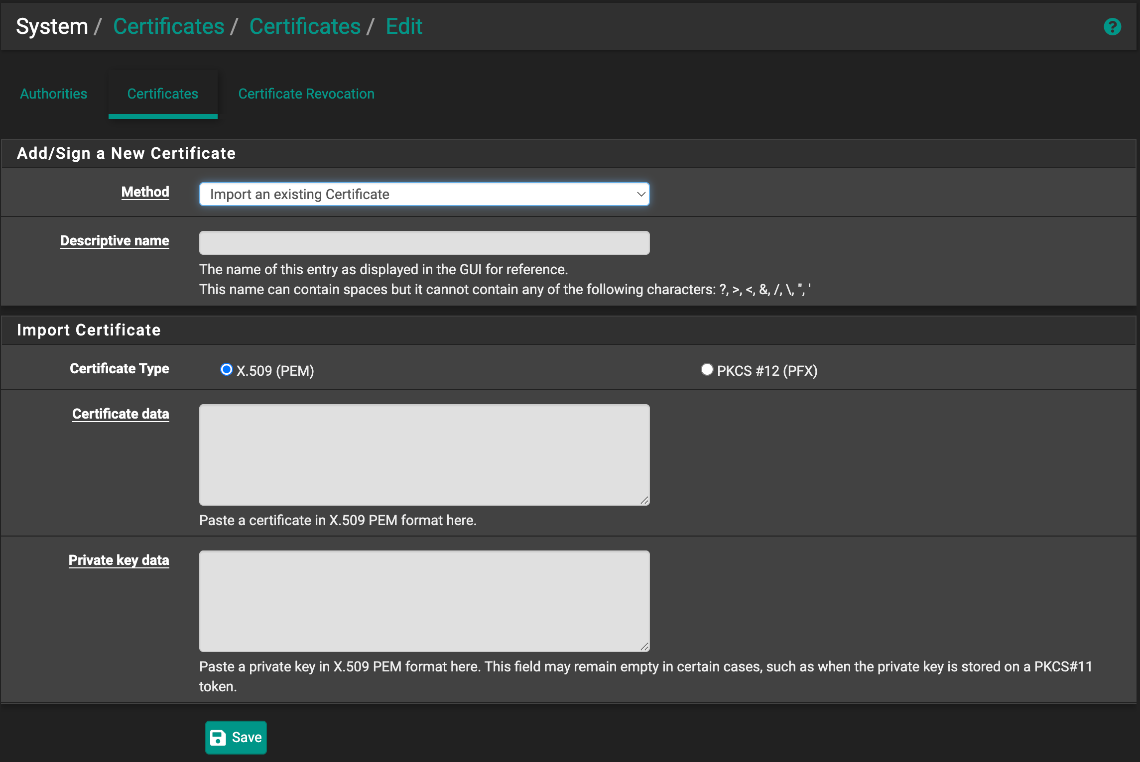Switch to the Authorities tab
Screen dimensions: 1140x762
(54, 94)
